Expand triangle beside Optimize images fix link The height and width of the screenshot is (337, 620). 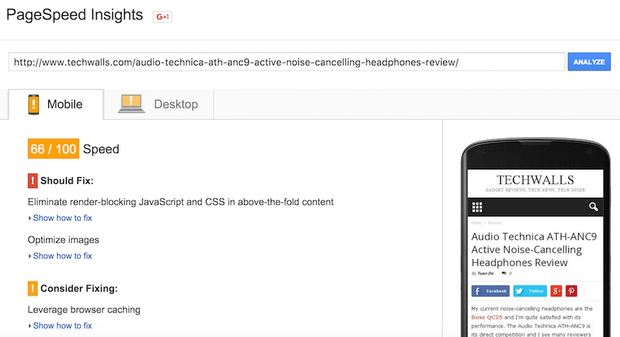coord(30,256)
